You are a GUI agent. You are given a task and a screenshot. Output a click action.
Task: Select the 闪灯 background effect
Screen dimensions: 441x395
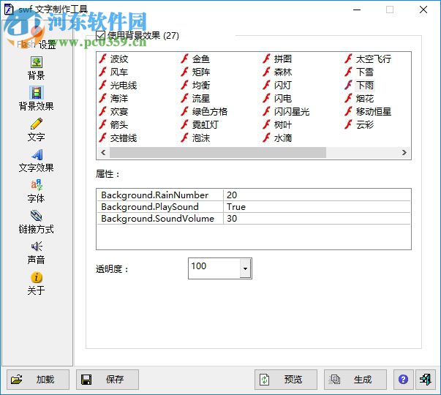[x=278, y=86]
